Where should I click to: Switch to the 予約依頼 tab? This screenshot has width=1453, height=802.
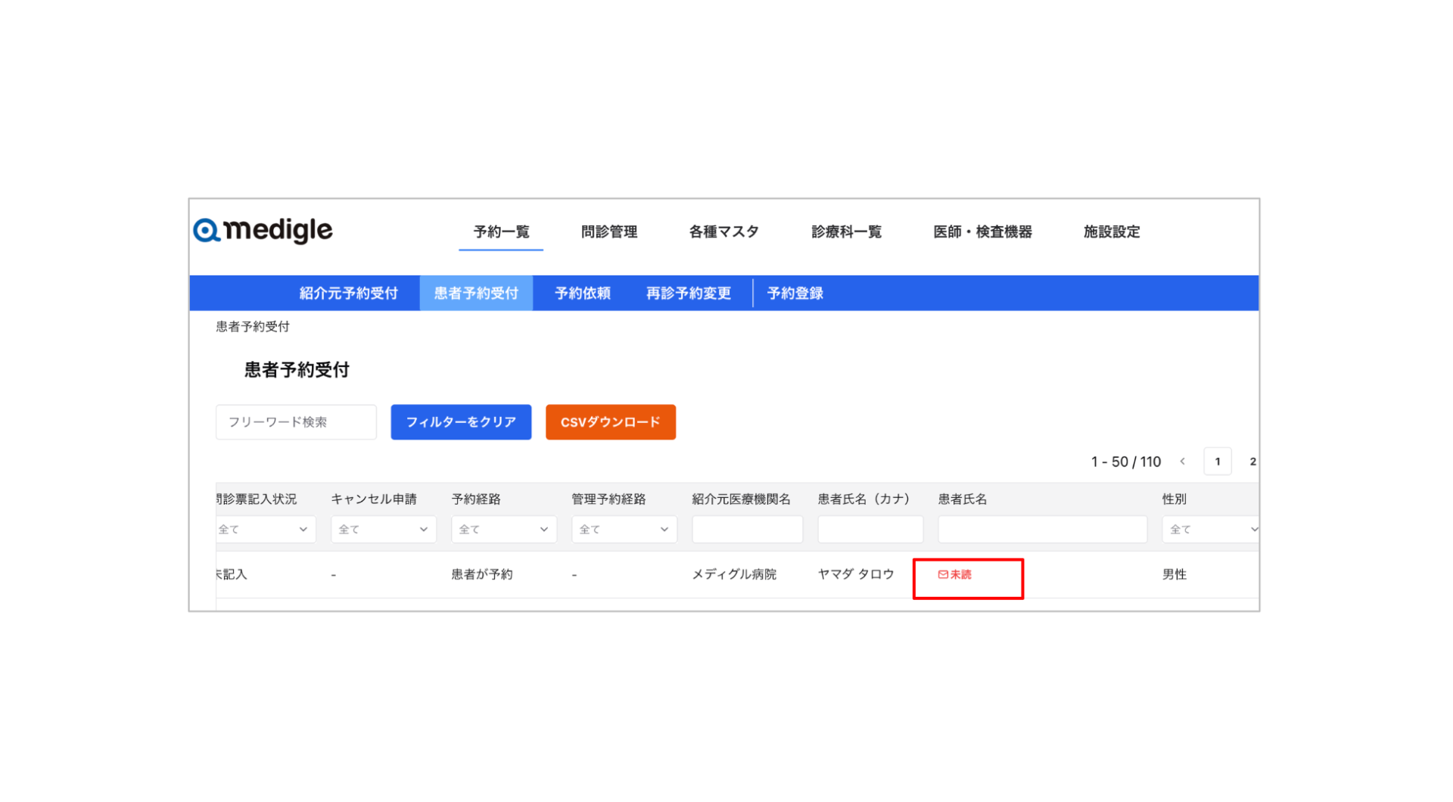[x=582, y=294]
